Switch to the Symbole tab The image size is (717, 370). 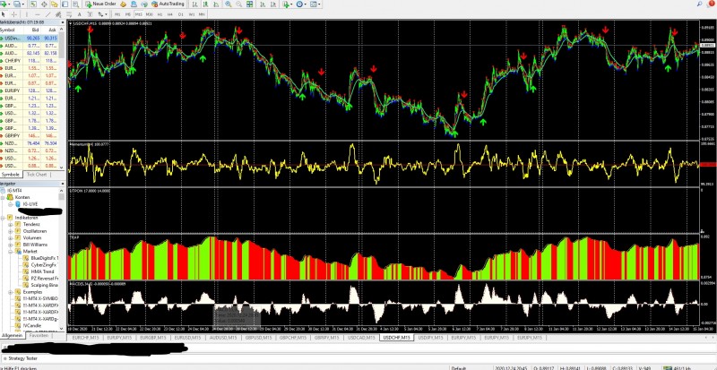pos(11,175)
